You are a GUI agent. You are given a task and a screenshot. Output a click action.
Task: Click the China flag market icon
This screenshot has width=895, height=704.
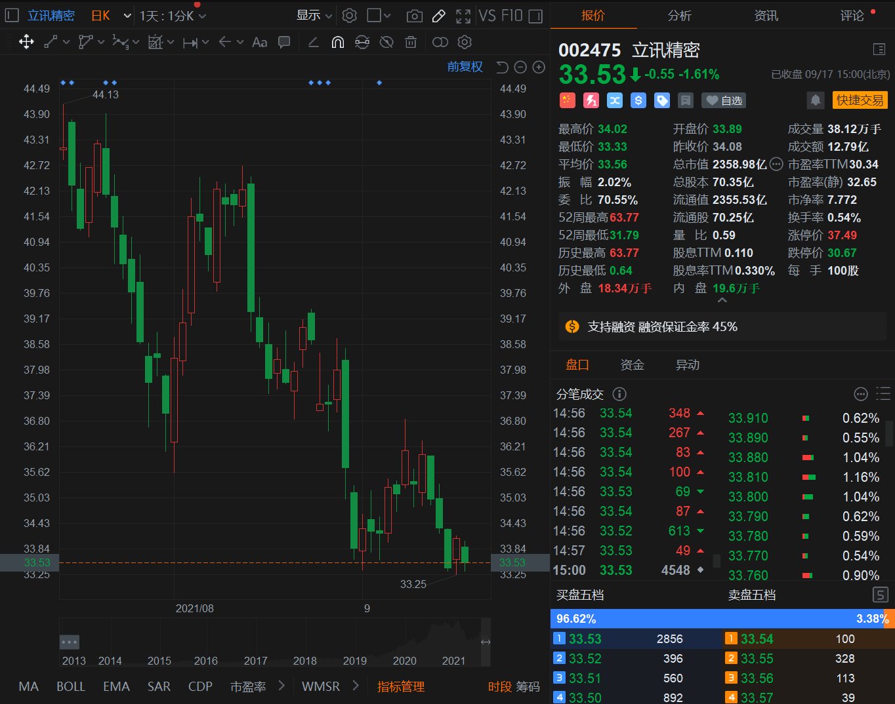[x=568, y=100]
